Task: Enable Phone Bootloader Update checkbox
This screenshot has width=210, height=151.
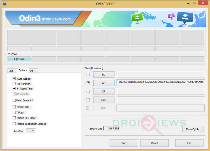Action: click(x=14, y=124)
